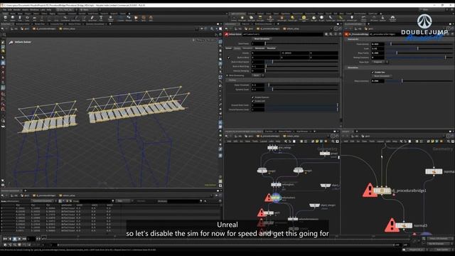This screenshot has width=455, height=256.
Task: Open Layout menu in left network editor
Action: pyautogui.click(x=263, y=142)
